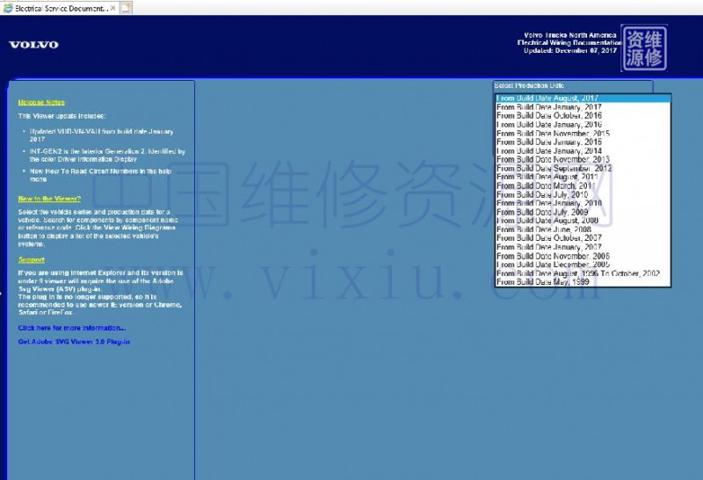703x480 pixels.
Task: Open the Release Notes link
Action: click(41, 102)
